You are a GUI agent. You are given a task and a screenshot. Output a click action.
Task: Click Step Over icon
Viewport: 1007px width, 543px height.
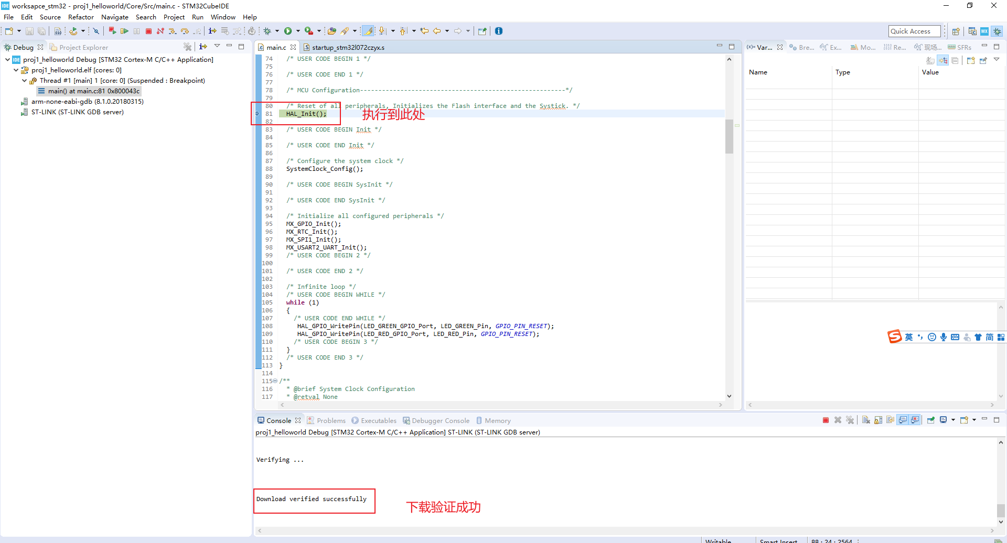pos(185,31)
